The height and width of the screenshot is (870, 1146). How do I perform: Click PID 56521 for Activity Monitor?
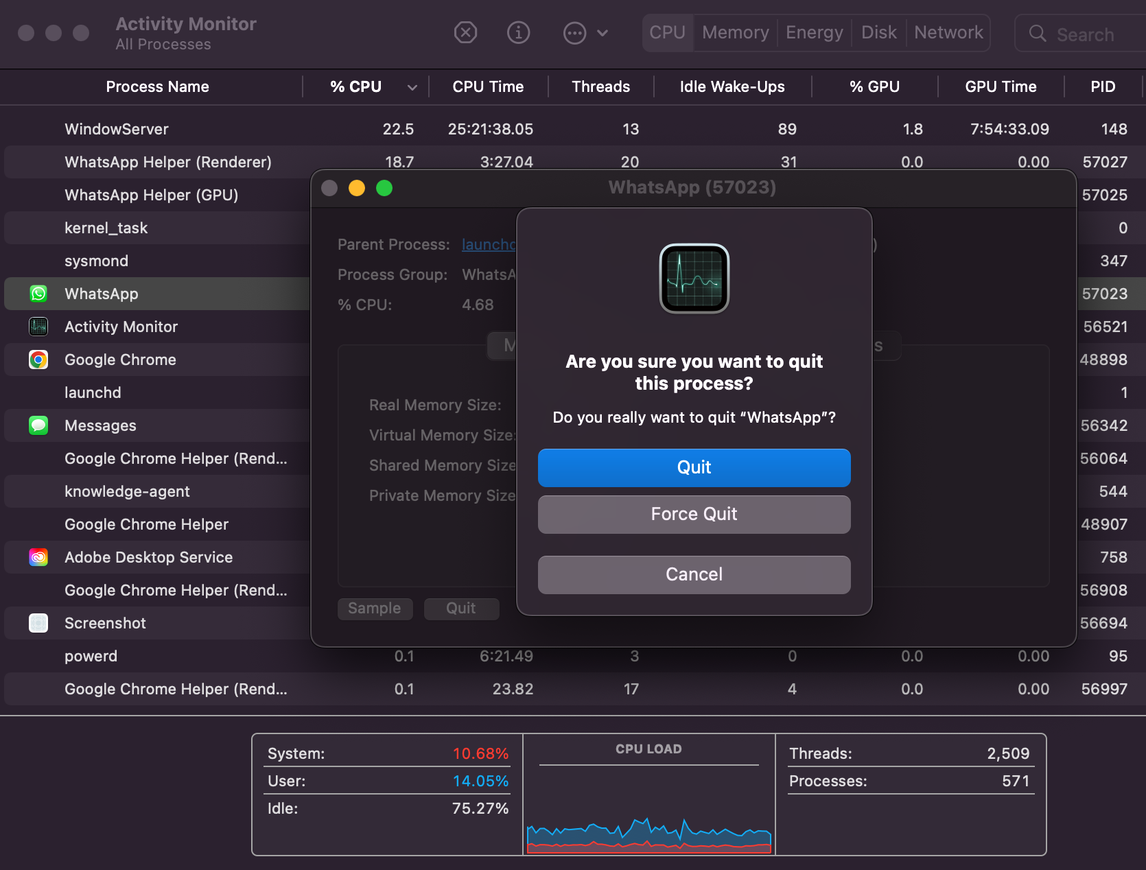coord(1105,327)
